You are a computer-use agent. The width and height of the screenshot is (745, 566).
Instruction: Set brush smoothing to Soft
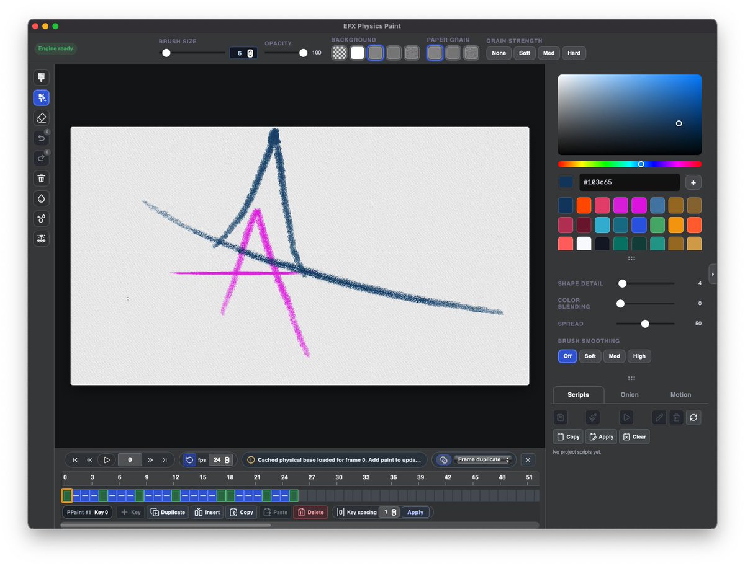pos(590,356)
